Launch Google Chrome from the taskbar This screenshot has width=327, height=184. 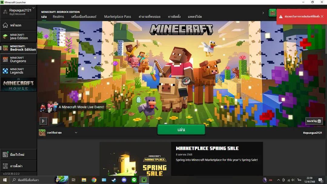pyautogui.click(x=94, y=180)
